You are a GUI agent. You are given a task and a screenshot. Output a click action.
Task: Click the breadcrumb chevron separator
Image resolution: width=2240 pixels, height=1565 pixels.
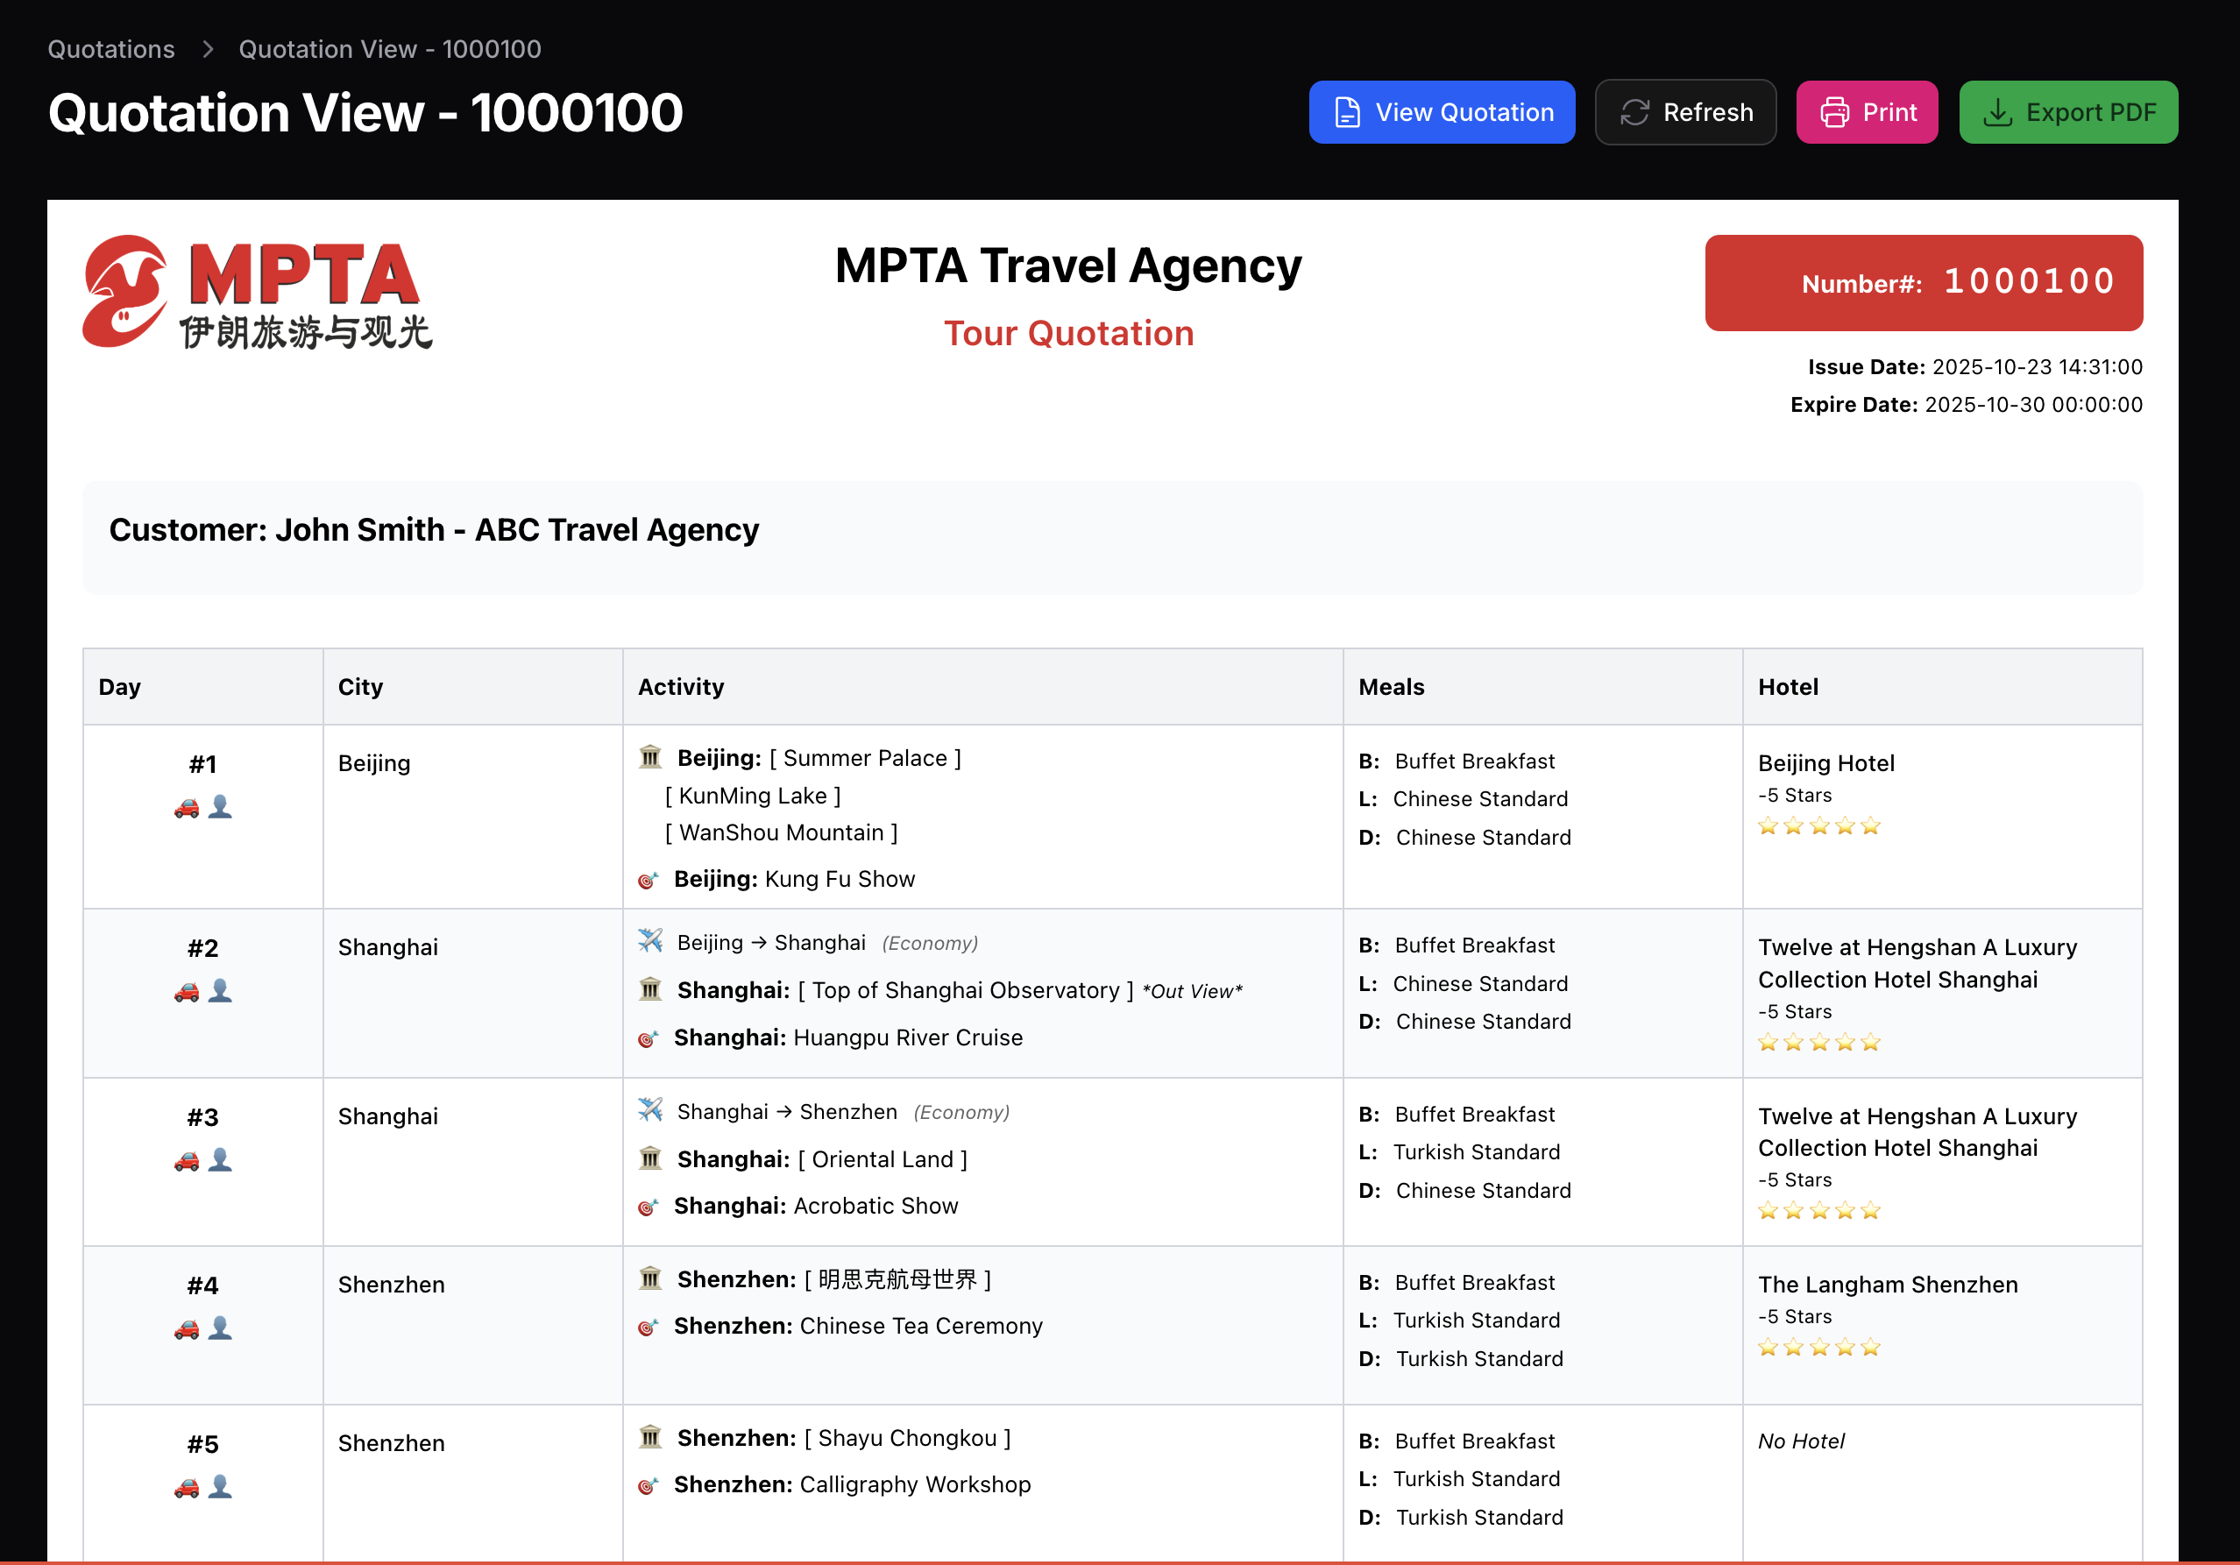(208, 49)
